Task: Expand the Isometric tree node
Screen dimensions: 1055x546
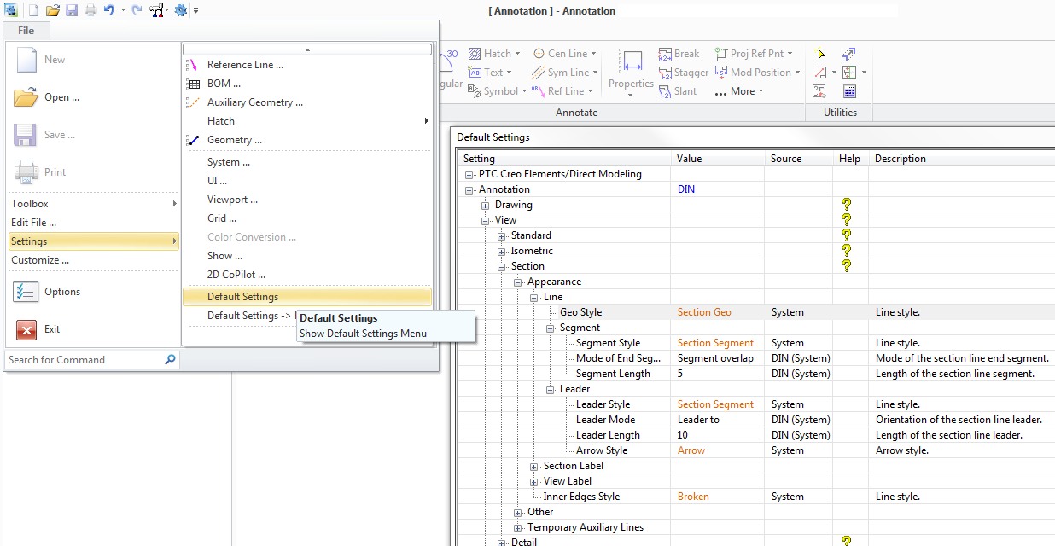Action: click(x=502, y=251)
